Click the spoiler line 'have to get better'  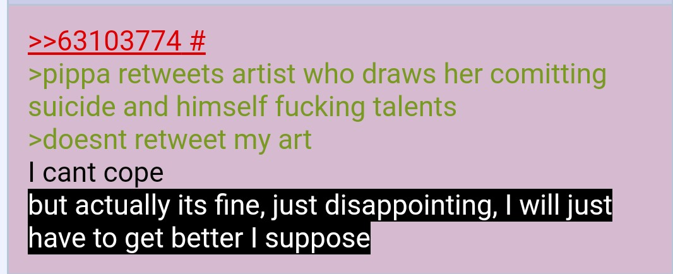(x=199, y=239)
